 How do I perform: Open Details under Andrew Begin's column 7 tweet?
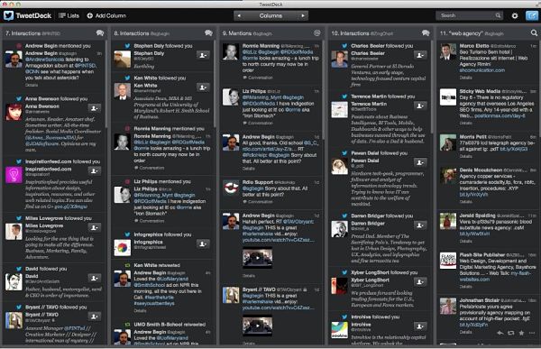click(x=32, y=85)
